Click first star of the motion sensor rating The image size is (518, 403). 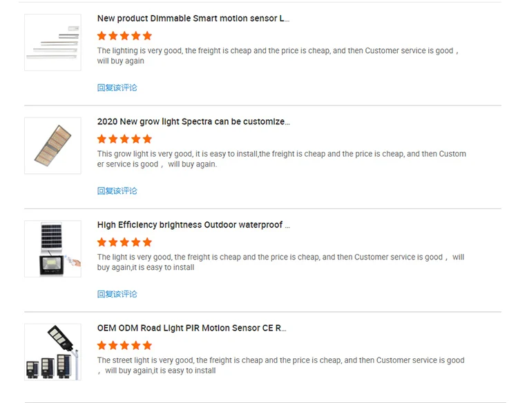102,36
